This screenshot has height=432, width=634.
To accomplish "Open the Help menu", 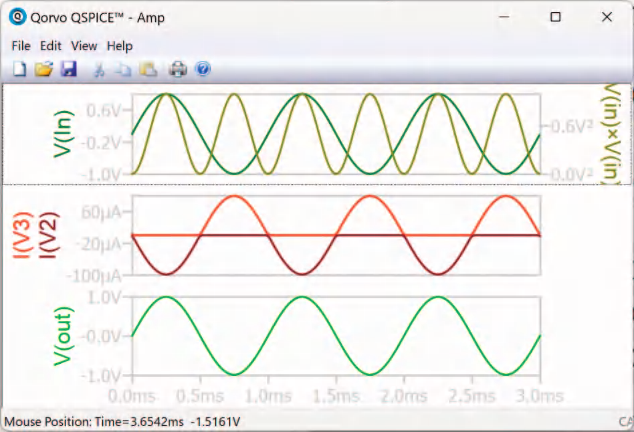I will 120,46.
